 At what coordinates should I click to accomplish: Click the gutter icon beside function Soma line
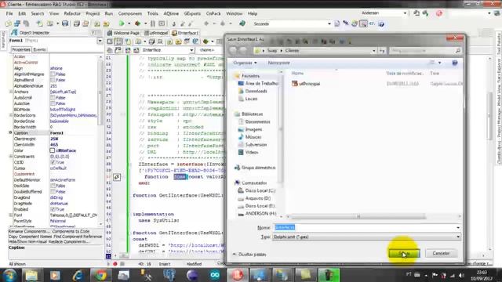point(117,177)
